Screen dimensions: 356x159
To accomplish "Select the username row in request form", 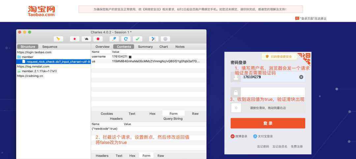I will pyautogui.click(x=149, y=56).
